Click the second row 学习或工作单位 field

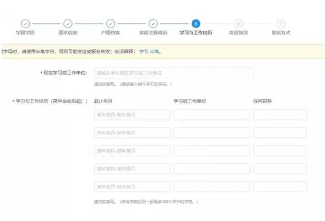[212, 133]
